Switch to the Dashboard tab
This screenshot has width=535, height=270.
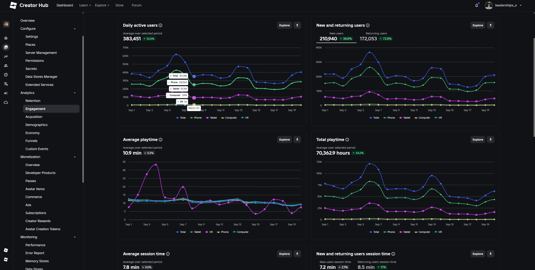[65, 5]
